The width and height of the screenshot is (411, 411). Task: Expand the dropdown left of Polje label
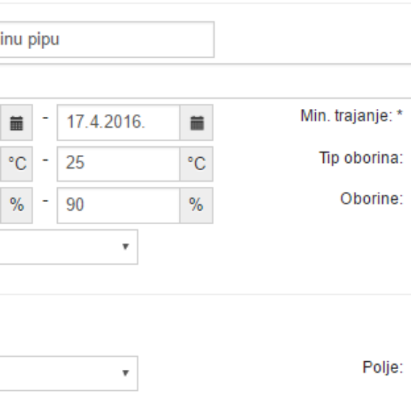pyautogui.click(x=68, y=374)
